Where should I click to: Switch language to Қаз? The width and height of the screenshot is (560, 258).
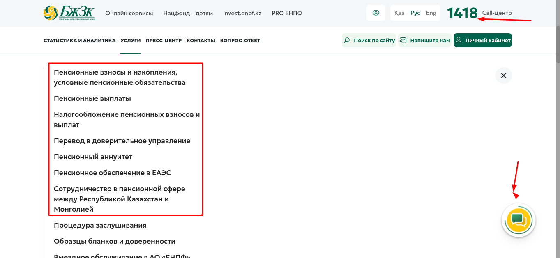pos(399,13)
